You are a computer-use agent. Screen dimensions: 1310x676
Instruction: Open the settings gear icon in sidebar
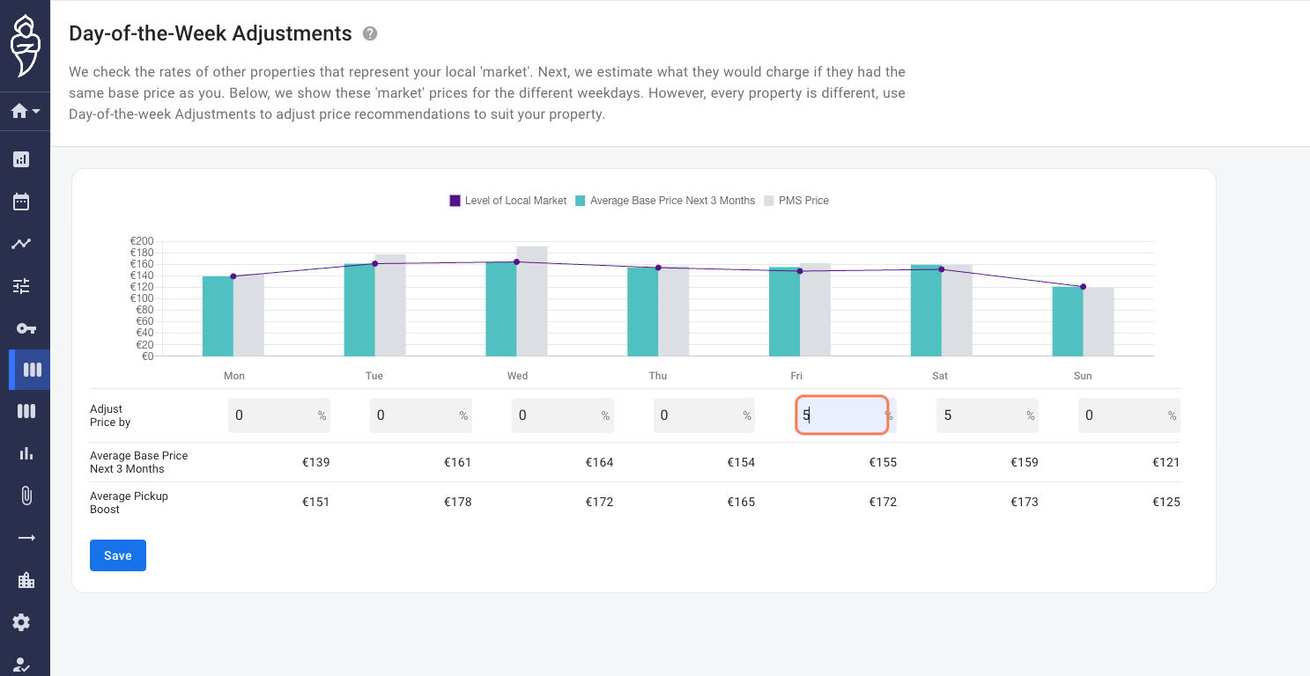point(21,622)
